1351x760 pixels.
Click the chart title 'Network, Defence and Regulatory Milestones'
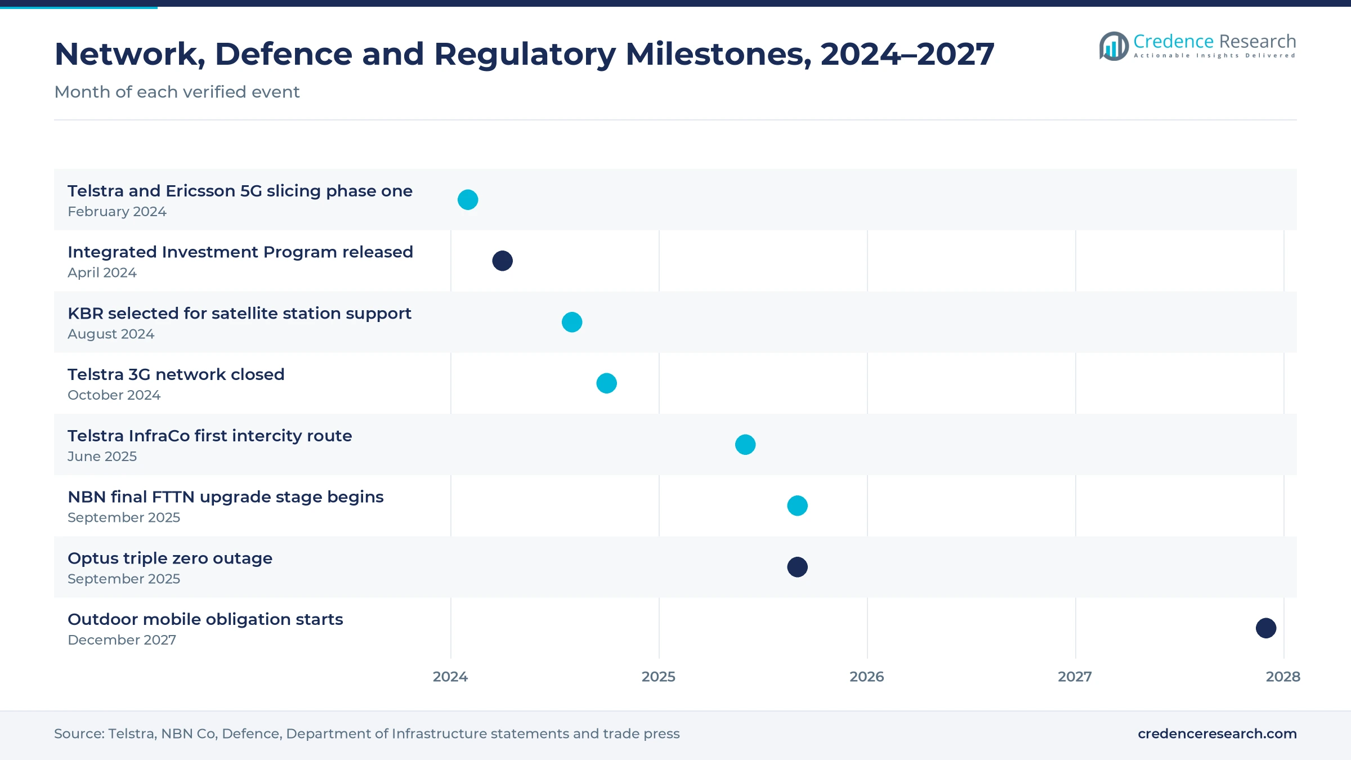(524, 55)
